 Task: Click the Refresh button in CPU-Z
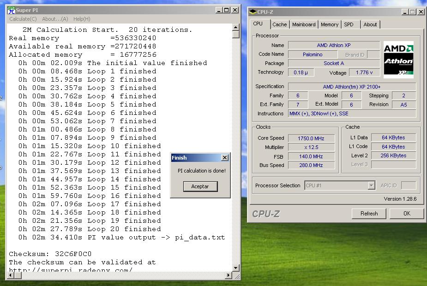[369, 214]
